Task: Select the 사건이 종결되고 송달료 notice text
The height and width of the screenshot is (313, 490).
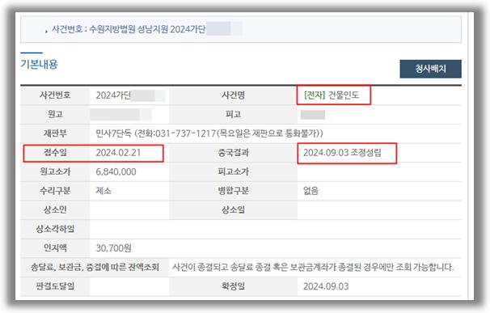Action: point(313,268)
